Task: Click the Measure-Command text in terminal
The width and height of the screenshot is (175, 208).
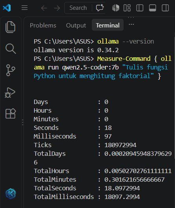Action: (x=124, y=59)
